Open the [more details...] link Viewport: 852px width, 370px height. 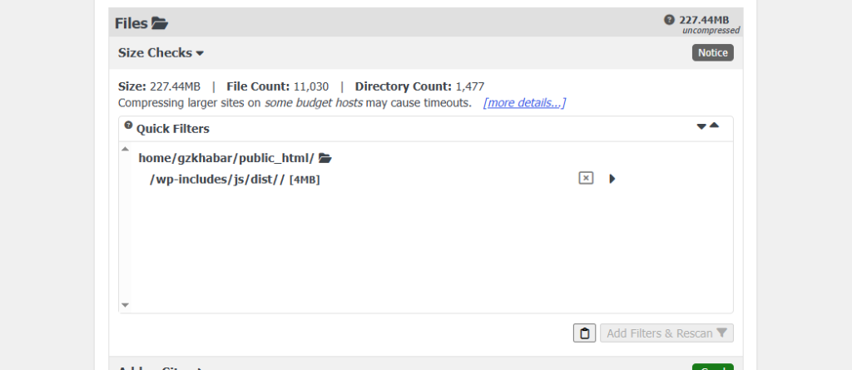(524, 103)
